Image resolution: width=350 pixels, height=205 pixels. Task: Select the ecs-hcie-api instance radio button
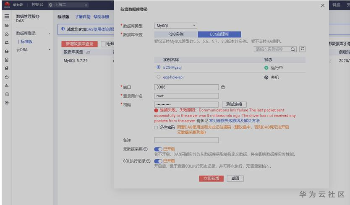point(159,77)
